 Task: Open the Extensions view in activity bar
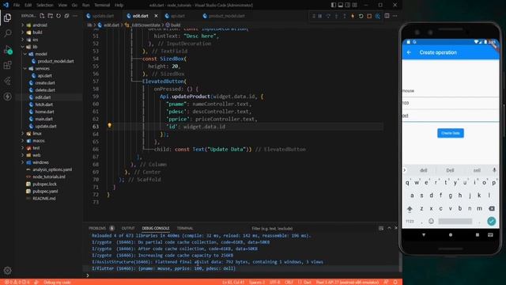tap(7, 65)
